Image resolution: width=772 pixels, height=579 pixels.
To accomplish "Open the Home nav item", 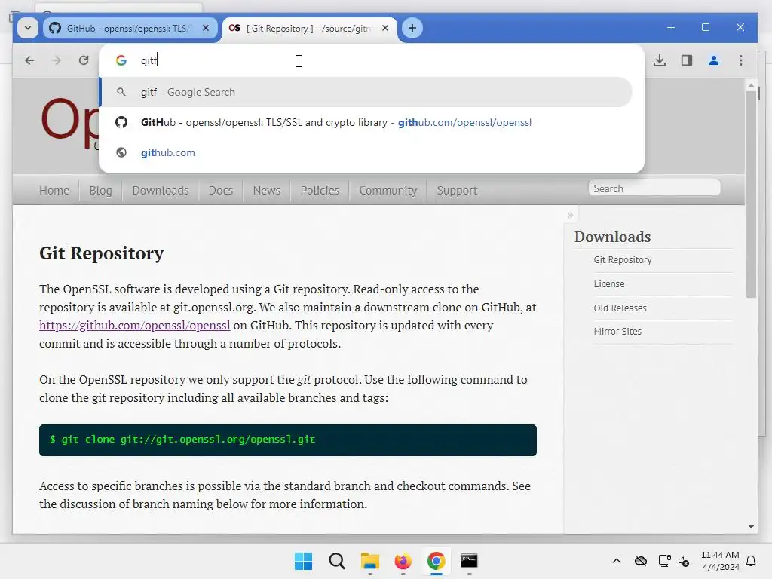I will (54, 191).
